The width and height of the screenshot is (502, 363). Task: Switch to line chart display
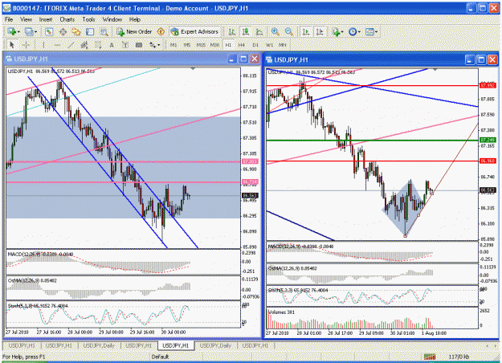click(x=259, y=31)
